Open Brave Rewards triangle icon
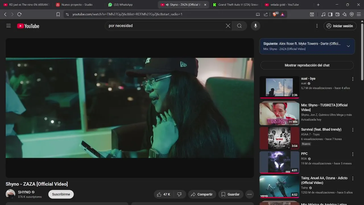This screenshot has width=364, height=205. tap(282, 14)
